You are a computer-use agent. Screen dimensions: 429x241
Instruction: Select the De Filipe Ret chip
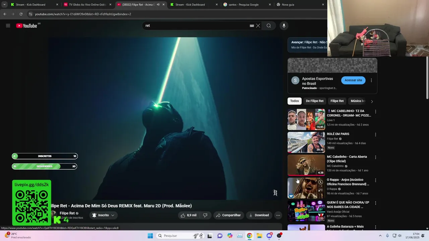(315, 101)
